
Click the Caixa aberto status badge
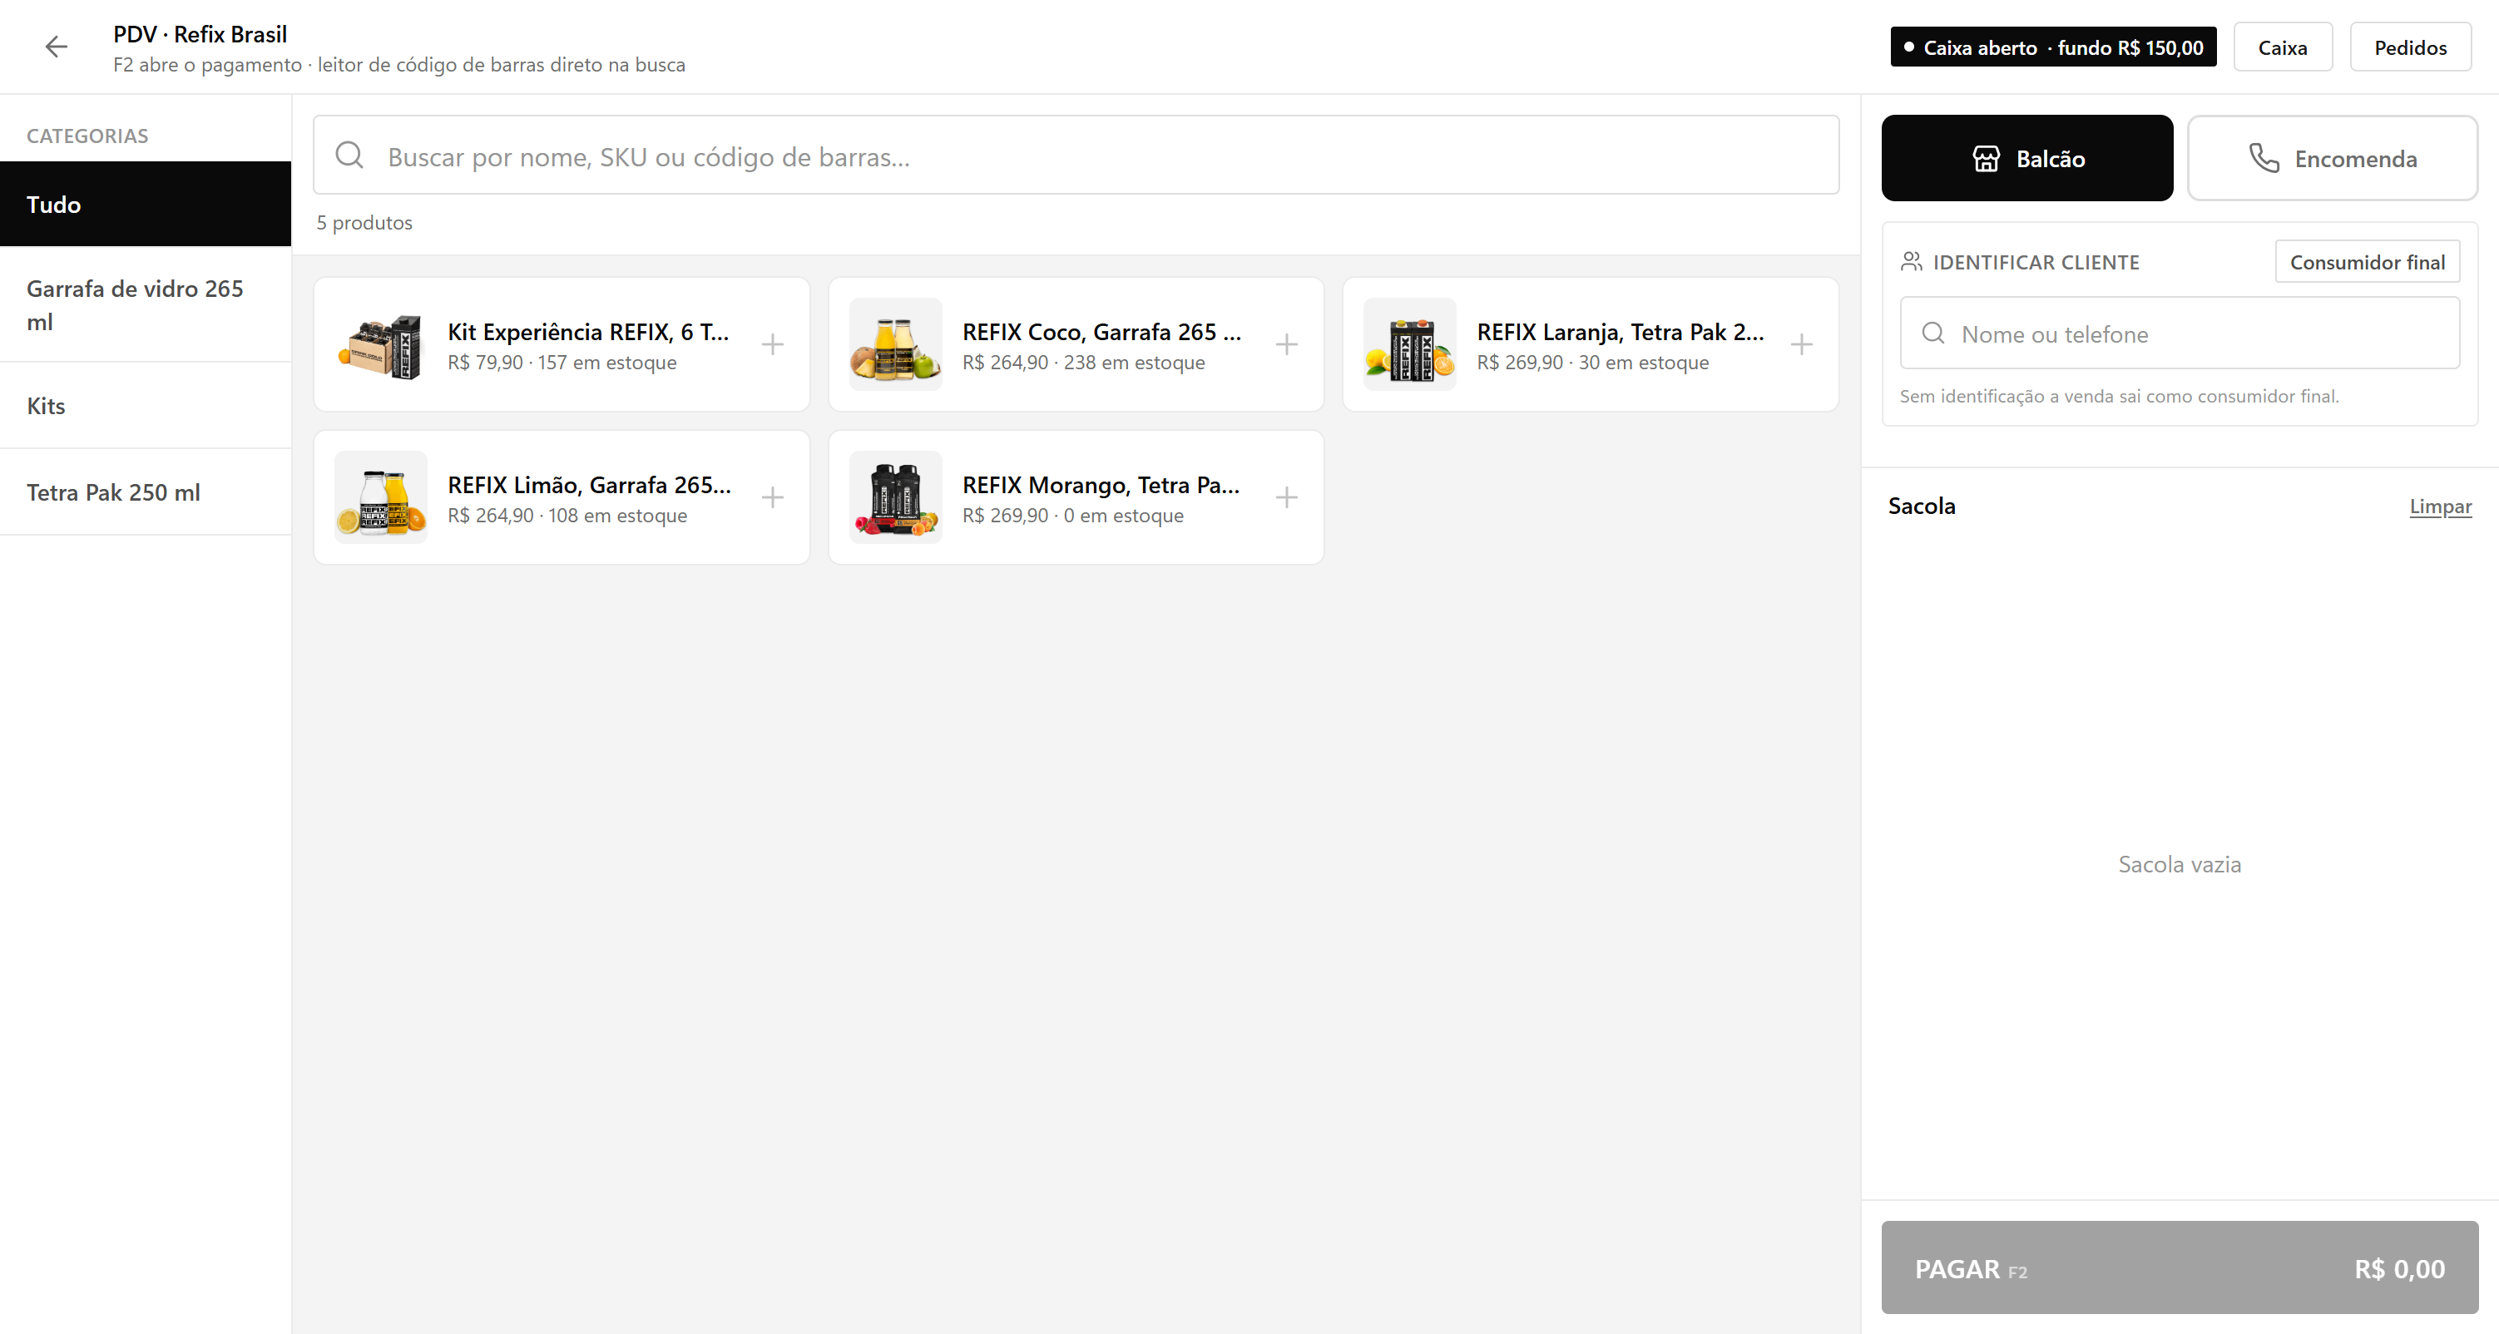[2053, 47]
